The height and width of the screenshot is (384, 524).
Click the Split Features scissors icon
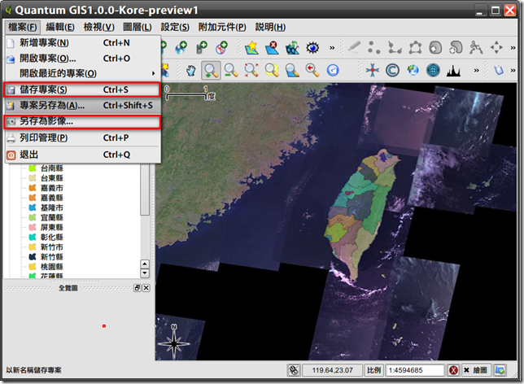coord(476,47)
